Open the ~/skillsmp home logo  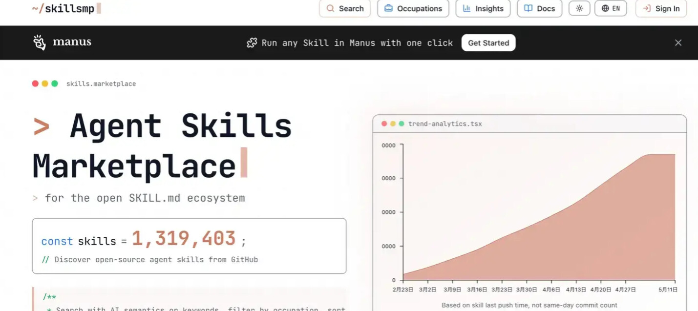(x=66, y=8)
